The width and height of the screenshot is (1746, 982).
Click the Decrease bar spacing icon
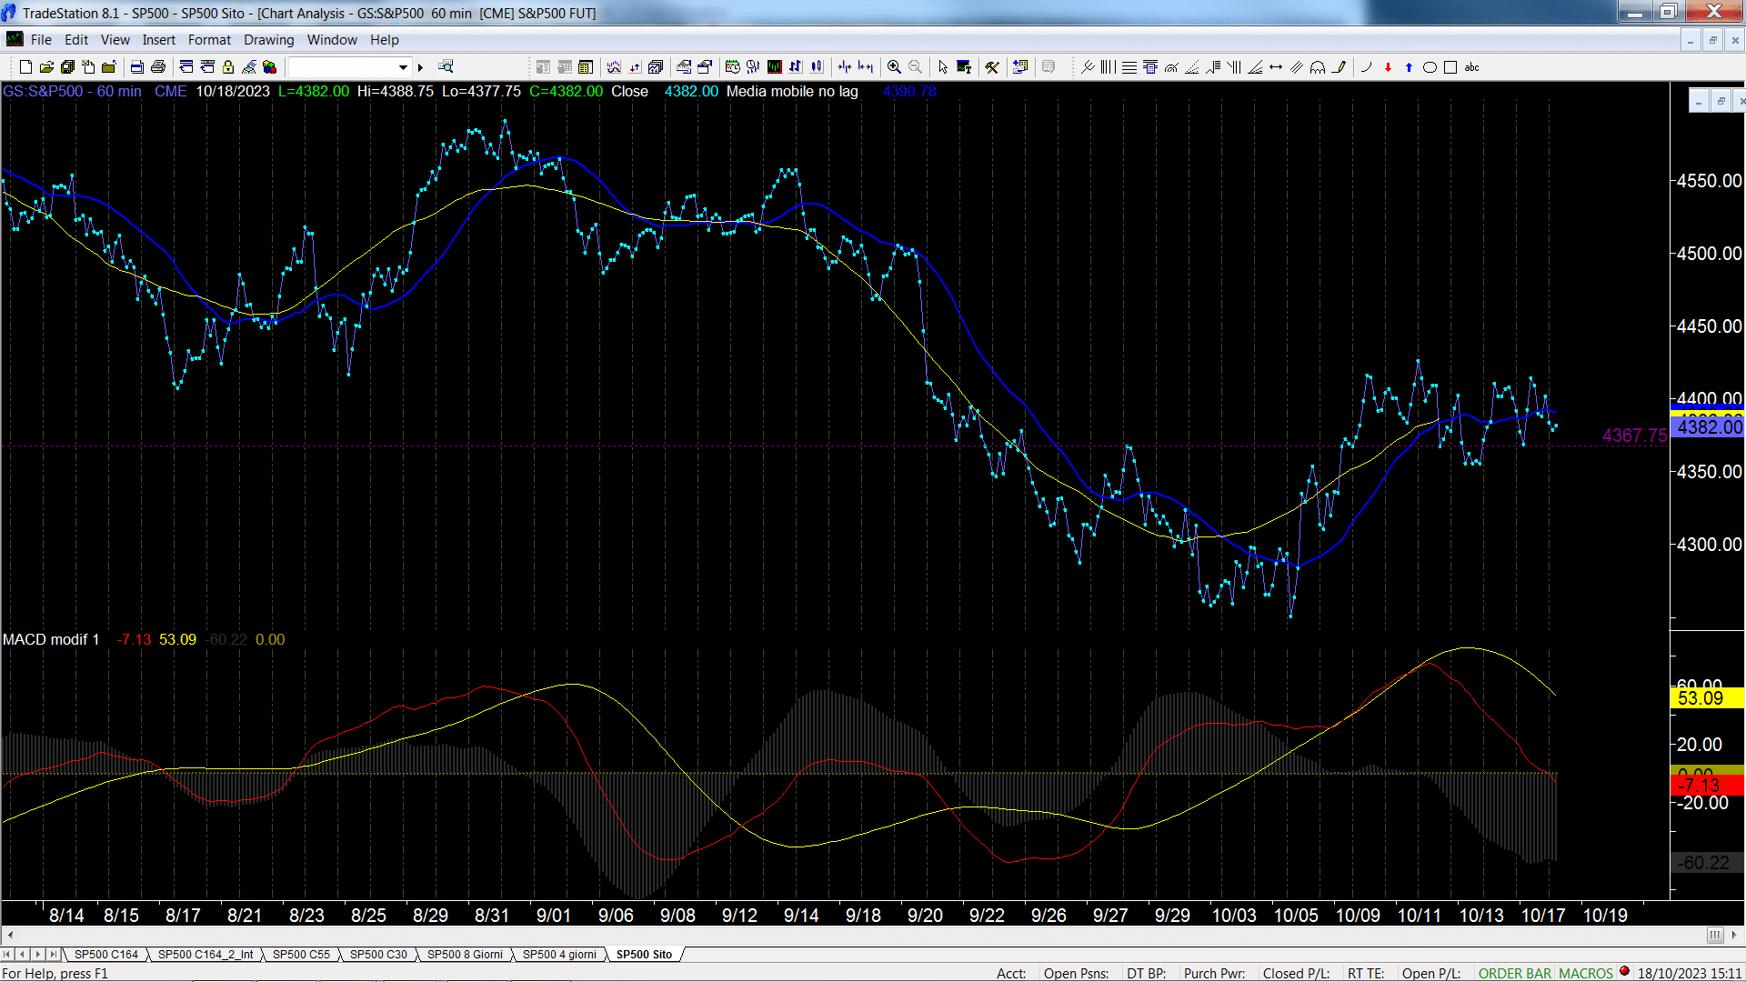(x=845, y=67)
